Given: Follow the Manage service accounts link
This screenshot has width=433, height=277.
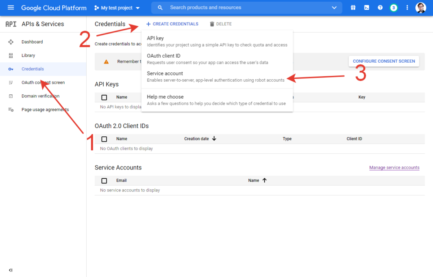Looking at the screenshot, I should pyautogui.click(x=394, y=168).
